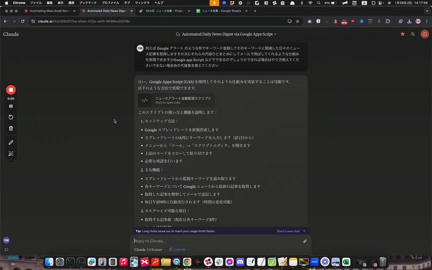432x270 pixels.
Task: Start a new chat with the round orange button
Action: (425, 34)
